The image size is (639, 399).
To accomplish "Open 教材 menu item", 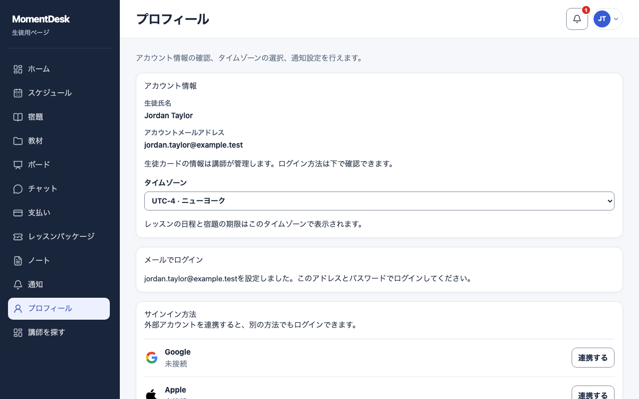I will [x=59, y=141].
